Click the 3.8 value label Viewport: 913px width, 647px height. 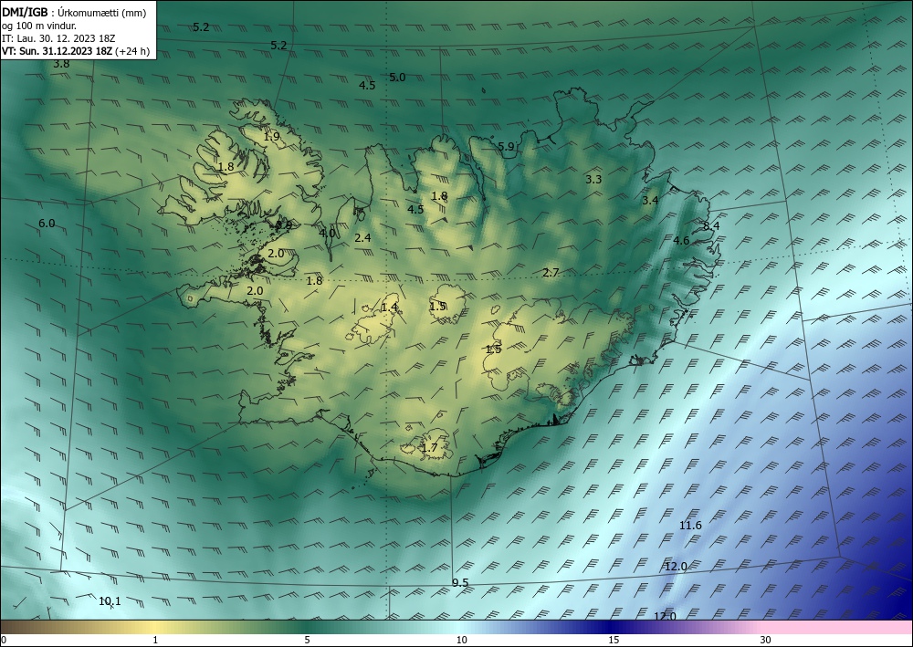coord(61,64)
